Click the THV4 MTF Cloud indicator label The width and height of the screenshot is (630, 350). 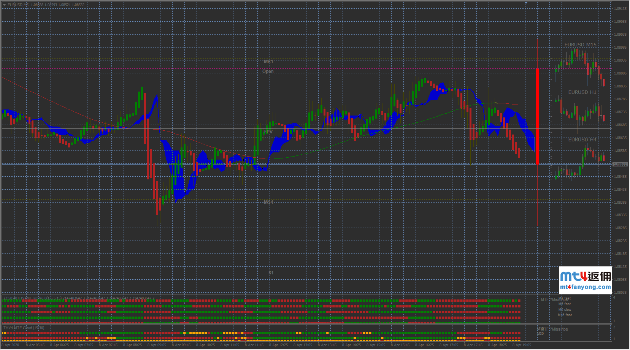[24, 328]
